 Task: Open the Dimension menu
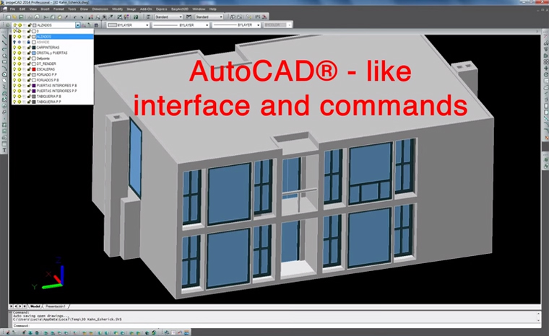[x=100, y=9]
